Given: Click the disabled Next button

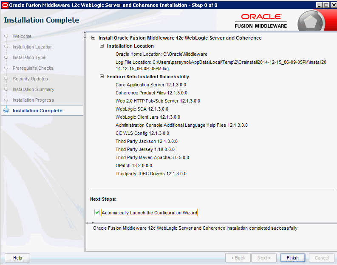Looking at the screenshot, I should [264, 258].
